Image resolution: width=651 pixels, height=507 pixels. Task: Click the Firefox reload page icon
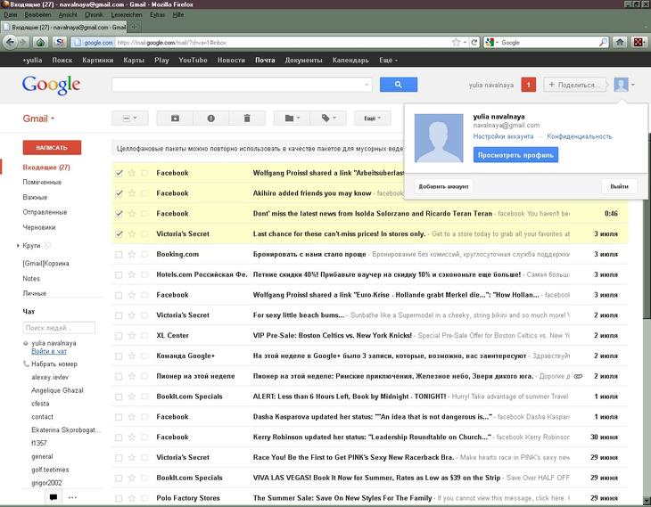[x=474, y=42]
